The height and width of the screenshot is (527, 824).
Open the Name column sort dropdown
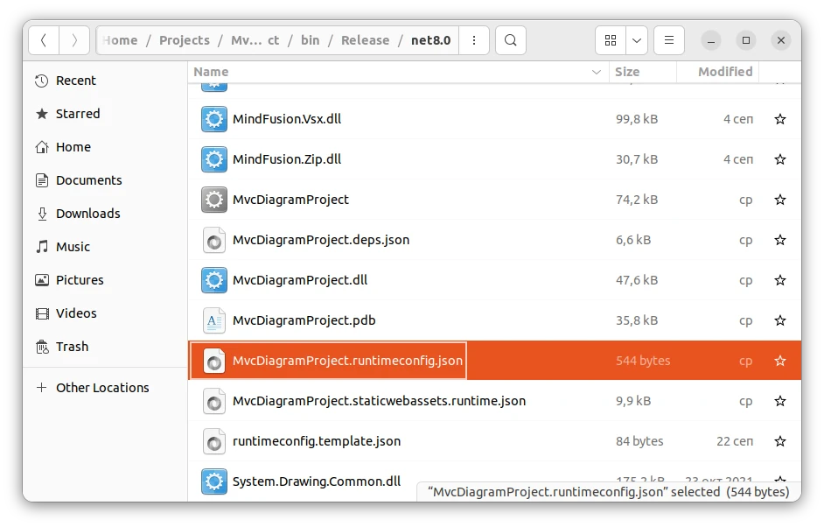tap(596, 72)
